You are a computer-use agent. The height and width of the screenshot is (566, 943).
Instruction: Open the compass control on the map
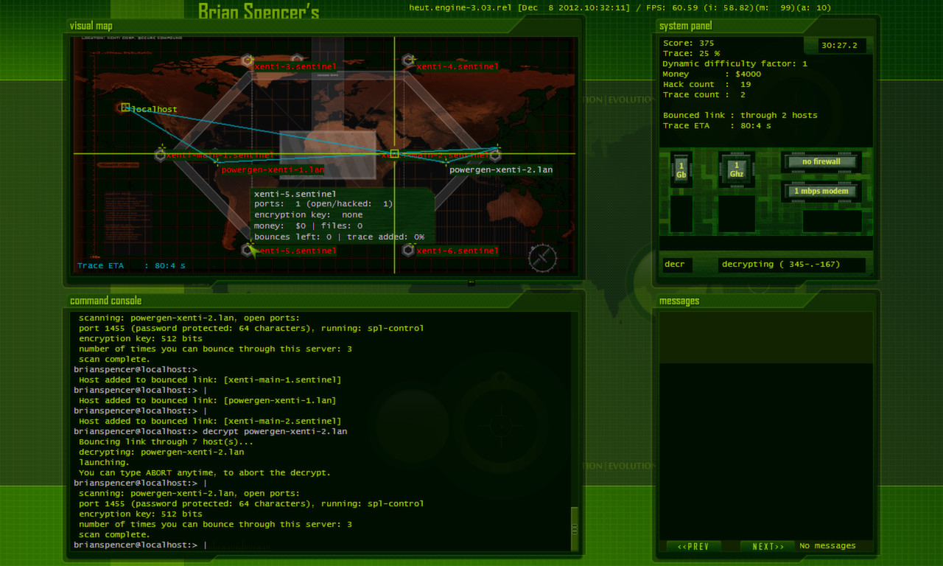(542, 259)
